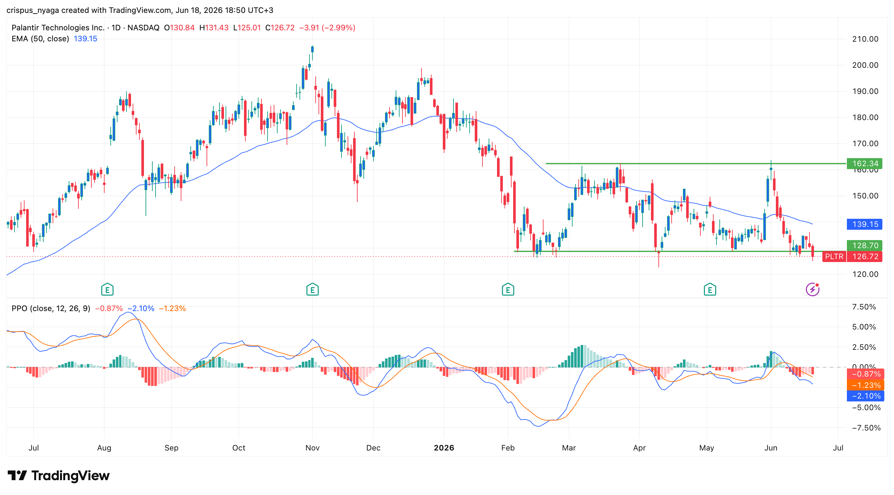The width and height of the screenshot is (894, 495).
Task: Click the 126.72 current price label
Action: click(865, 256)
